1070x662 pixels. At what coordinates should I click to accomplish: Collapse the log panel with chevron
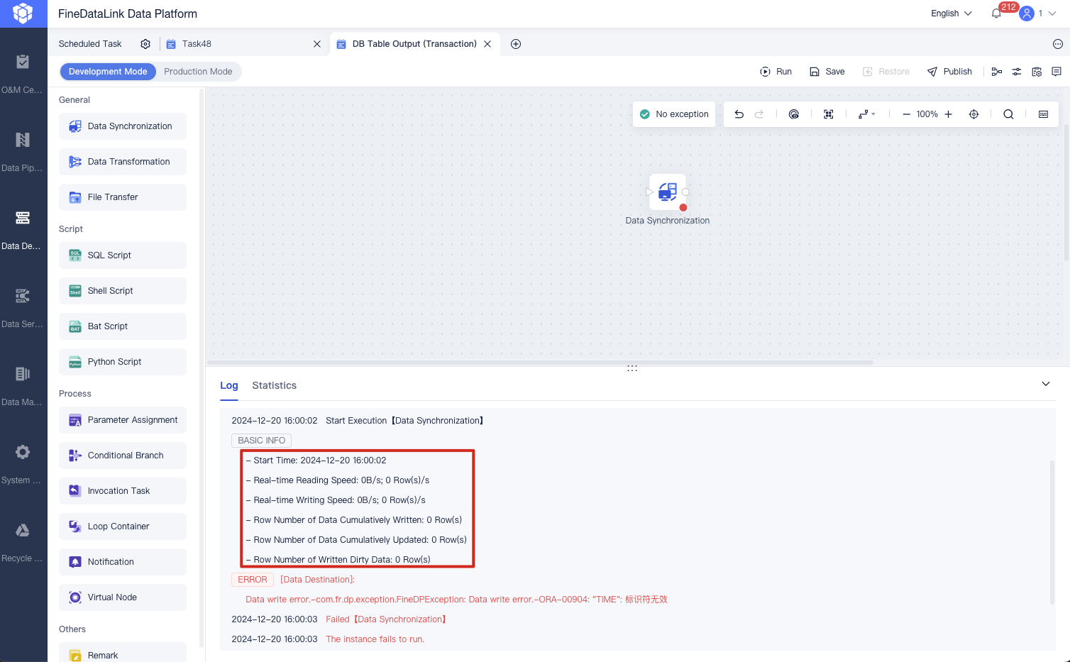click(x=1045, y=384)
